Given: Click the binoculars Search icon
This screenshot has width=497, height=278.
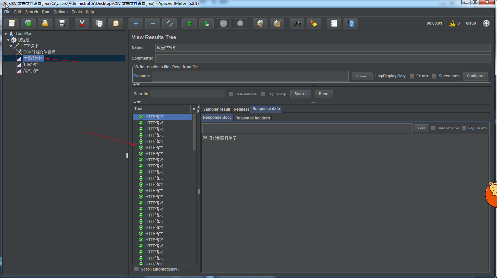Looking at the screenshot, I should click(297, 23).
